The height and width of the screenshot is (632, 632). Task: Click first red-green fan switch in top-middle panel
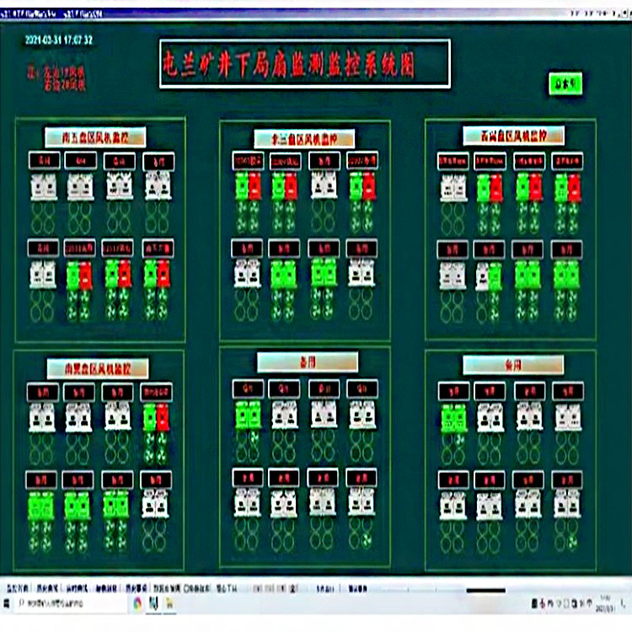tap(247, 185)
